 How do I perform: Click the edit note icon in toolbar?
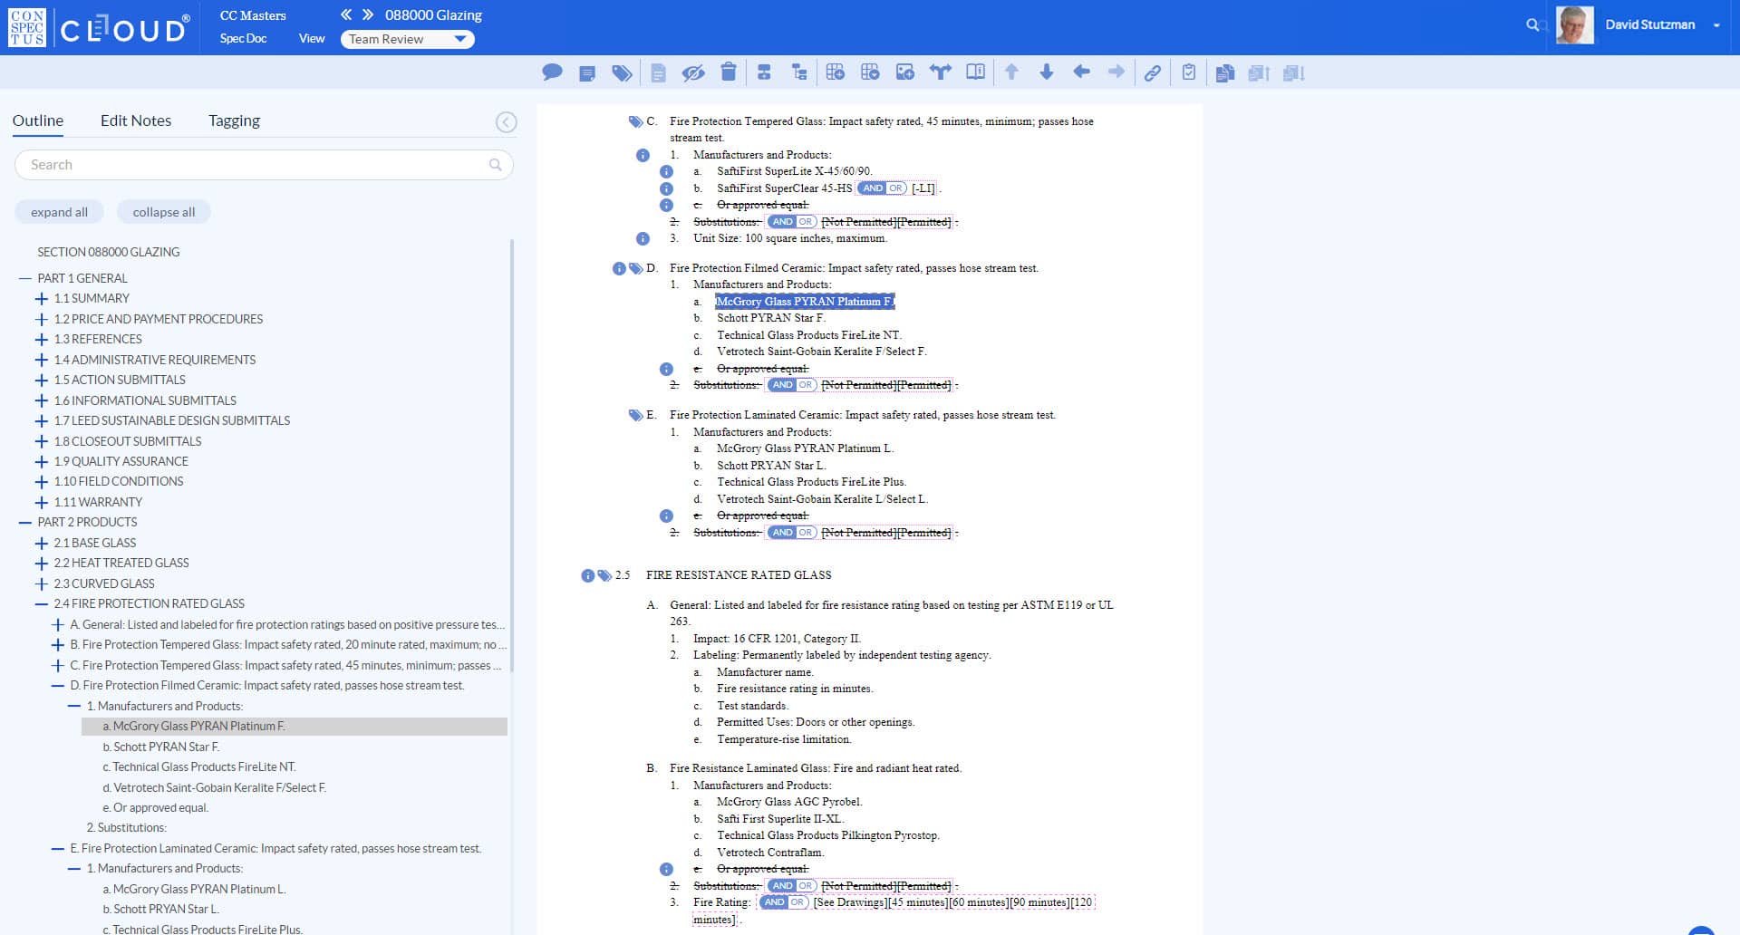coord(587,73)
